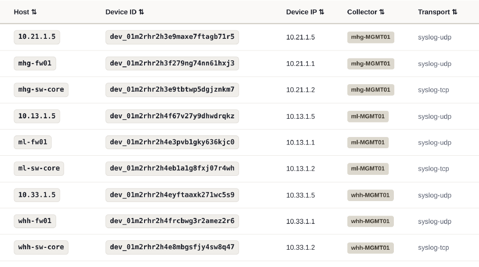Viewport: 479px width, 267px height.
Task: Click Device IP cell 10.13.1.1
Action: point(300,143)
